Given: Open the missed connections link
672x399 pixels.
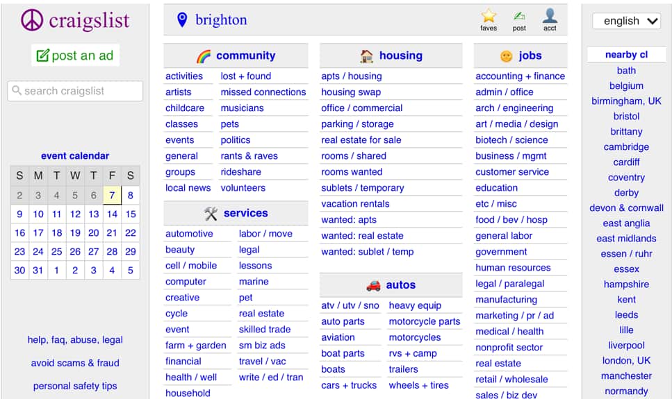Looking at the screenshot, I should coord(263,92).
